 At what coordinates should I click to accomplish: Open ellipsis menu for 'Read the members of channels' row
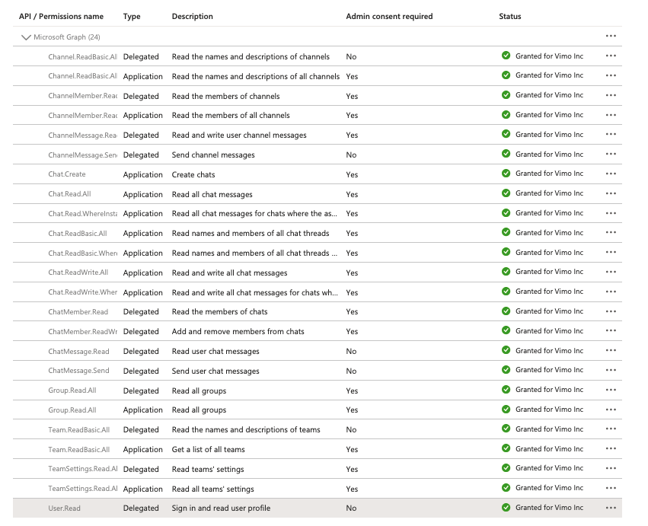[x=611, y=95]
